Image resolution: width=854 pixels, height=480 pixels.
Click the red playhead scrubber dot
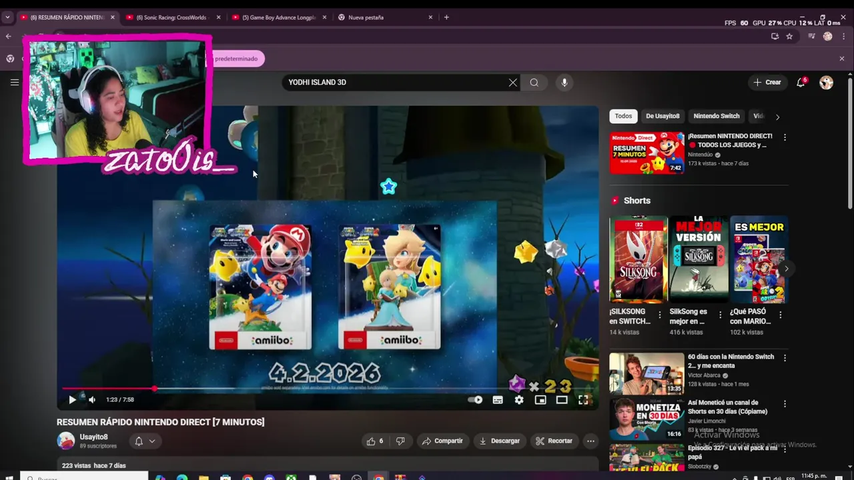(x=155, y=388)
